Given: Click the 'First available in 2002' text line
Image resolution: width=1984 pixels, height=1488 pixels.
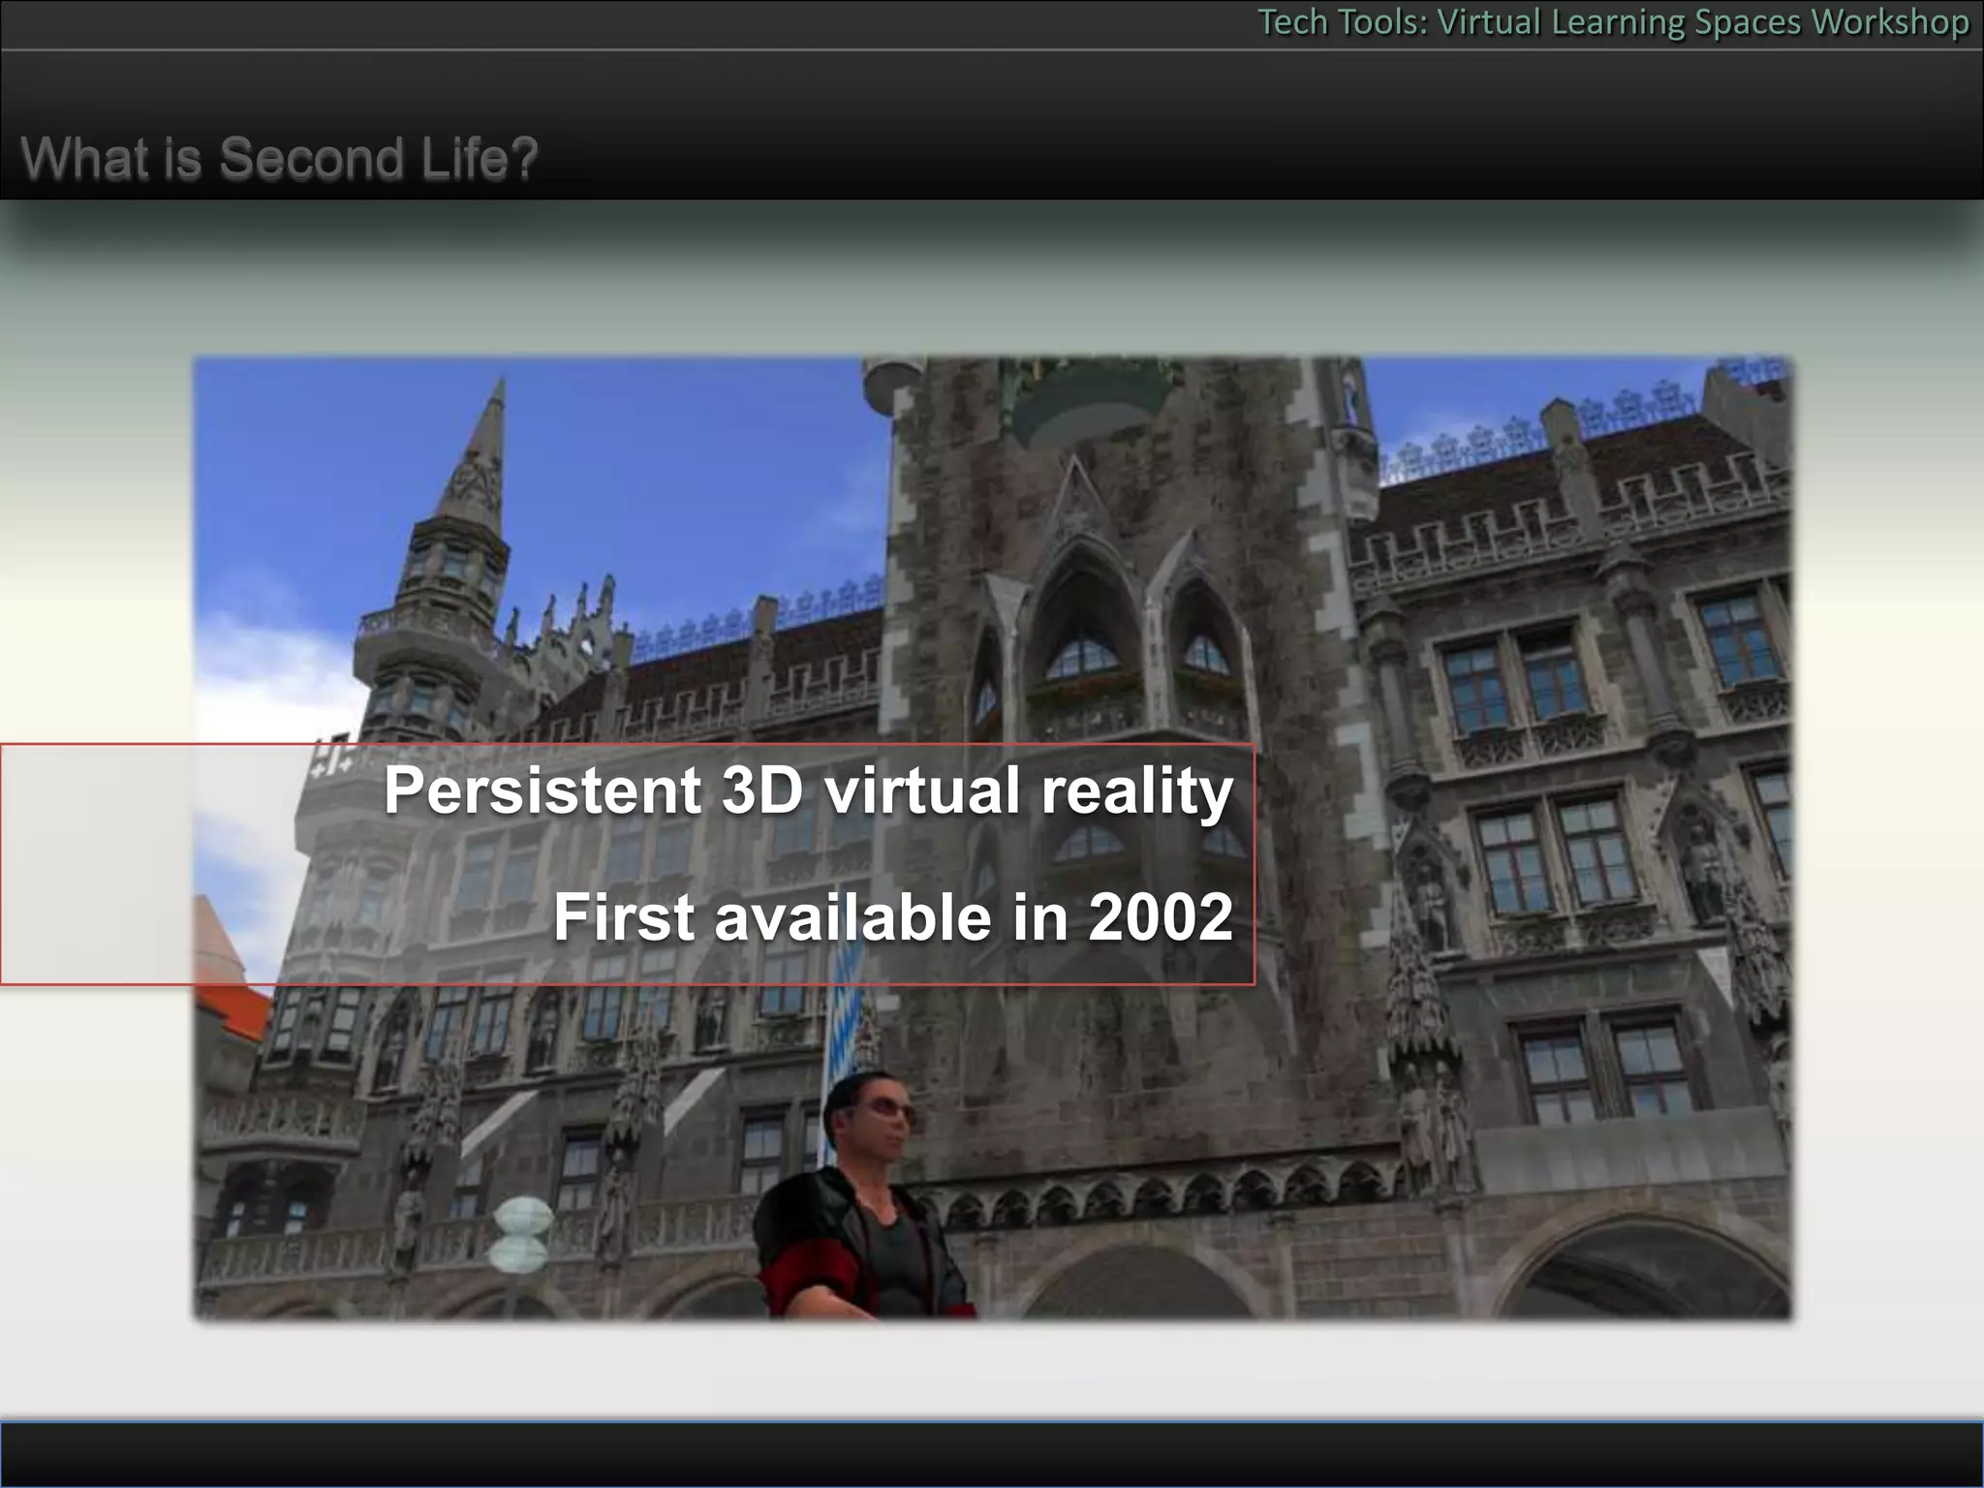Looking at the screenshot, I should pyautogui.click(x=893, y=916).
